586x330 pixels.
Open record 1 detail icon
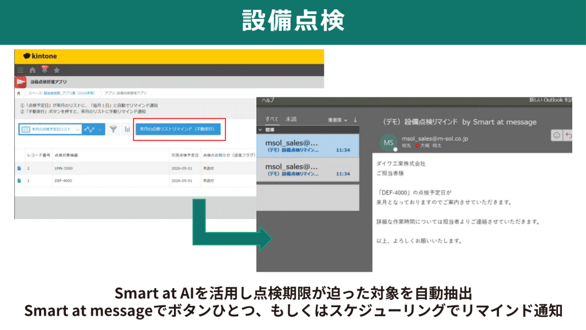click(x=19, y=180)
